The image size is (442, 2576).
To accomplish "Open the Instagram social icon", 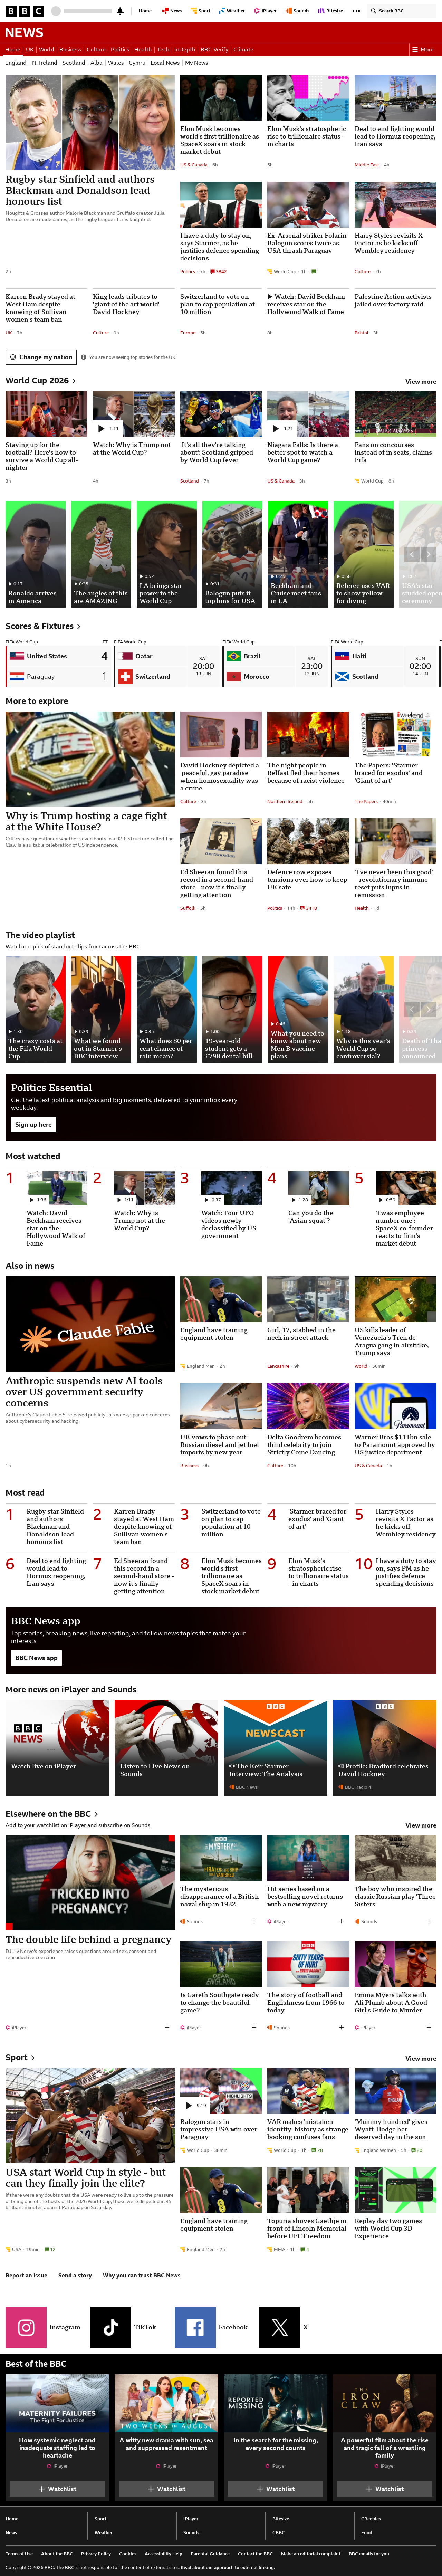I will 26,2327.
